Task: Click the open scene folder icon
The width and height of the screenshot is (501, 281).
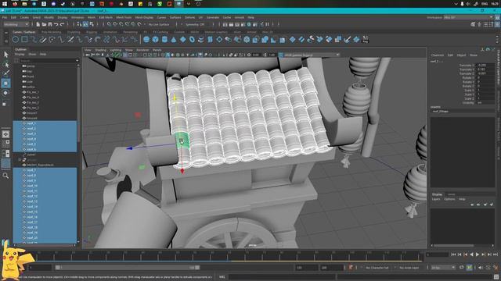Action: coord(44,24)
